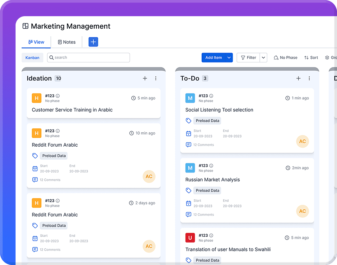Add a card to Ideation column
Viewport: 337px width, 265px height.
(145, 78)
